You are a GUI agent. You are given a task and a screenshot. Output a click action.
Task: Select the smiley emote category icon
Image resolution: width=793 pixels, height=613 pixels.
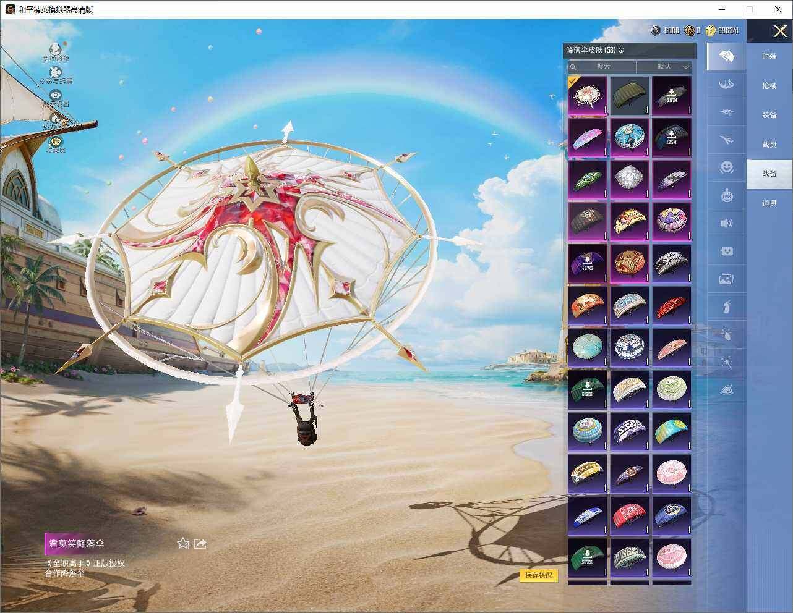(x=726, y=167)
